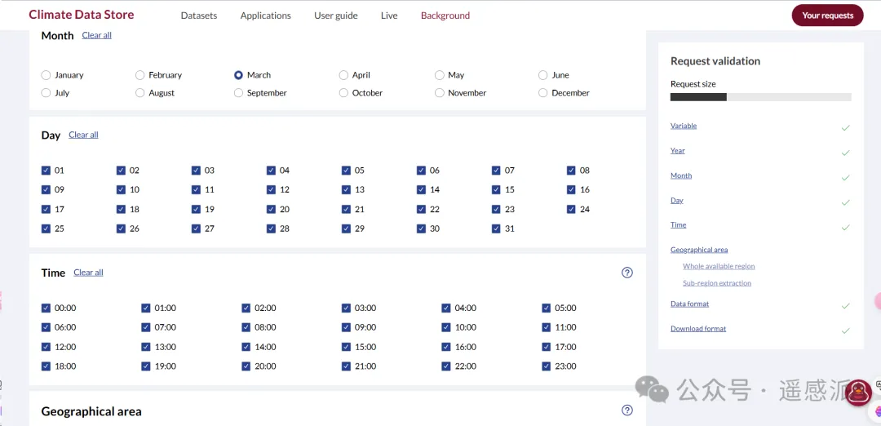Toggle day 05 checkbox
The height and width of the screenshot is (426, 881).
(x=346, y=171)
